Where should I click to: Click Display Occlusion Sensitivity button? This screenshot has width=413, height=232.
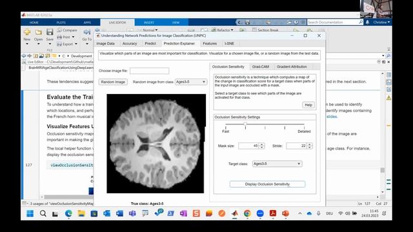(267, 184)
